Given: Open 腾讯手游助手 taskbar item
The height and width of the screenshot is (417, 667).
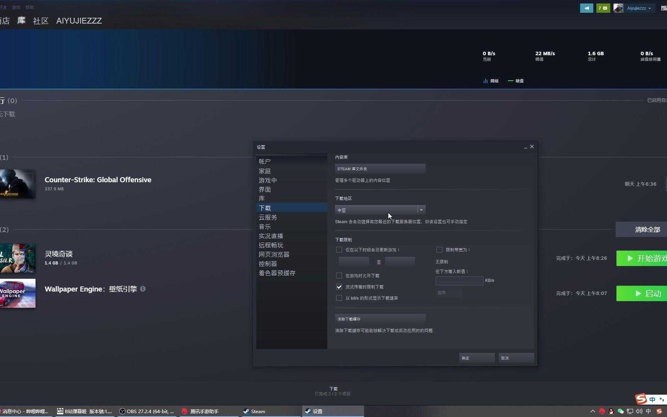Looking at the screenshot, I should (208, 411).
